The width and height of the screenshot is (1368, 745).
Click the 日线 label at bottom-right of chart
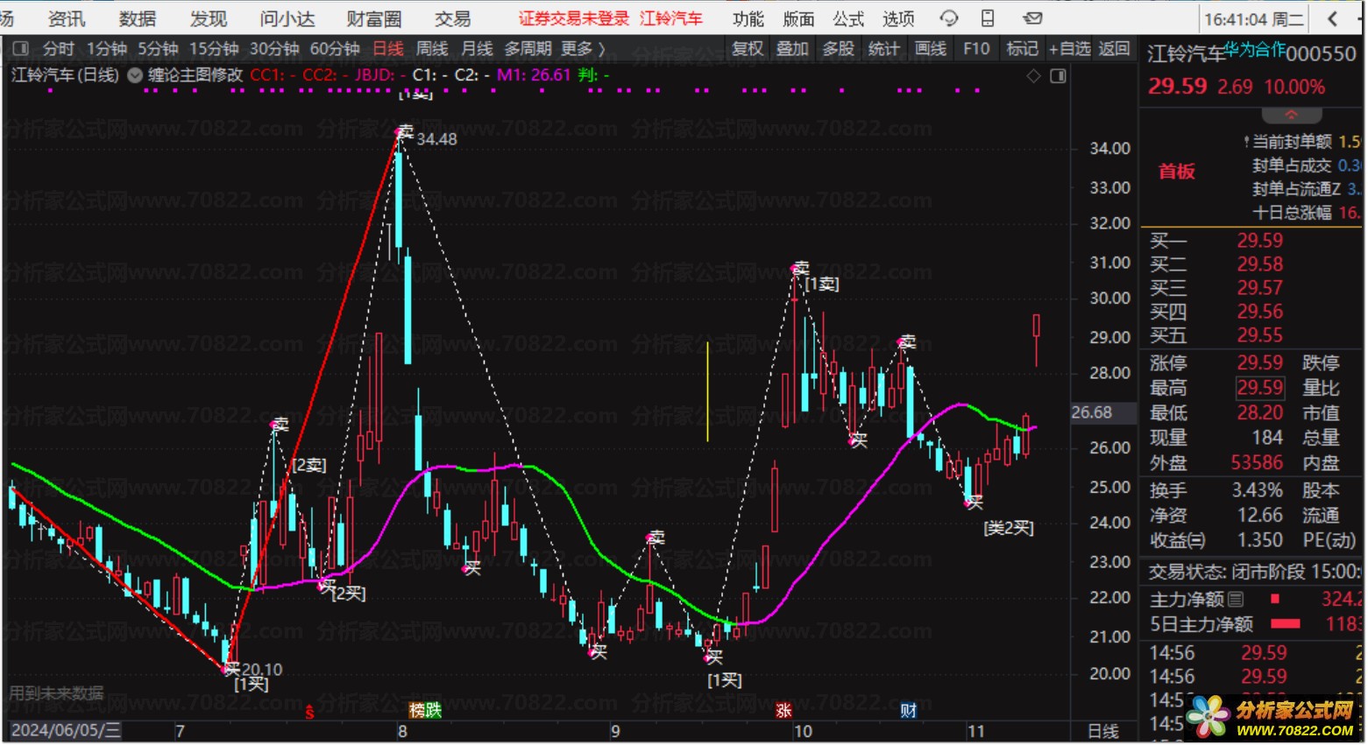coord(1102,731)
